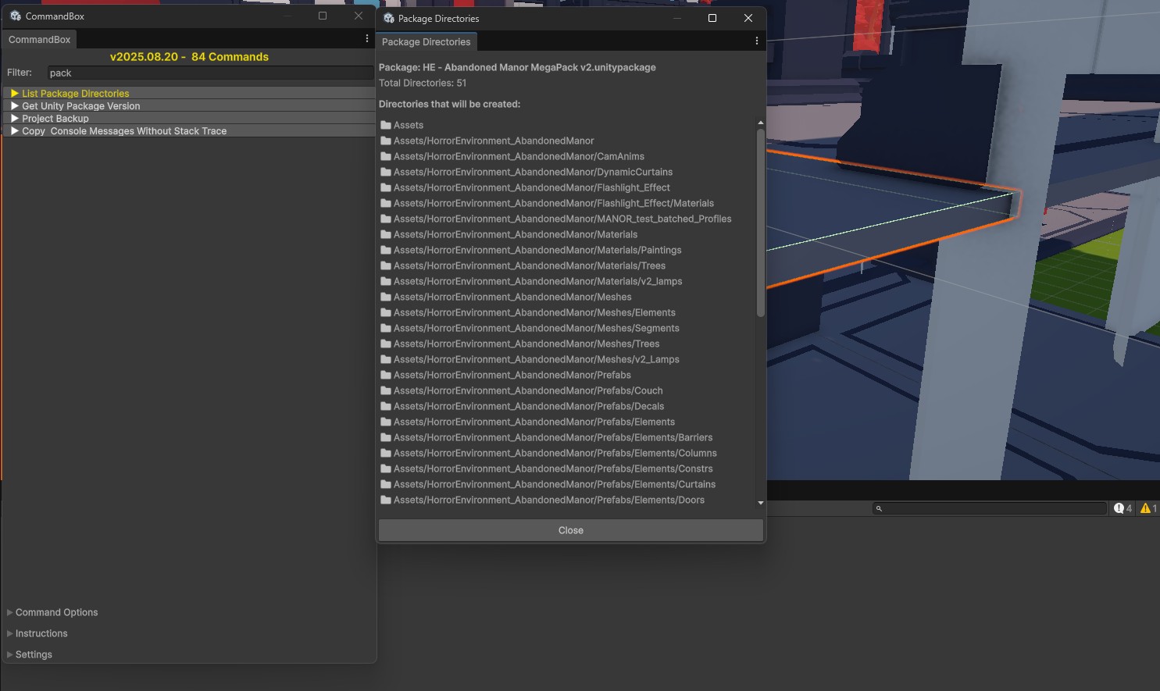Image resolution: width=1160 pixels, height=691 pixels.
Task: Expand the Instructions section
Action: (x=37, y=633)
